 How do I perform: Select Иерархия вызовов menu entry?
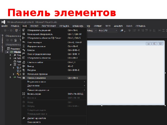[54, 46]
